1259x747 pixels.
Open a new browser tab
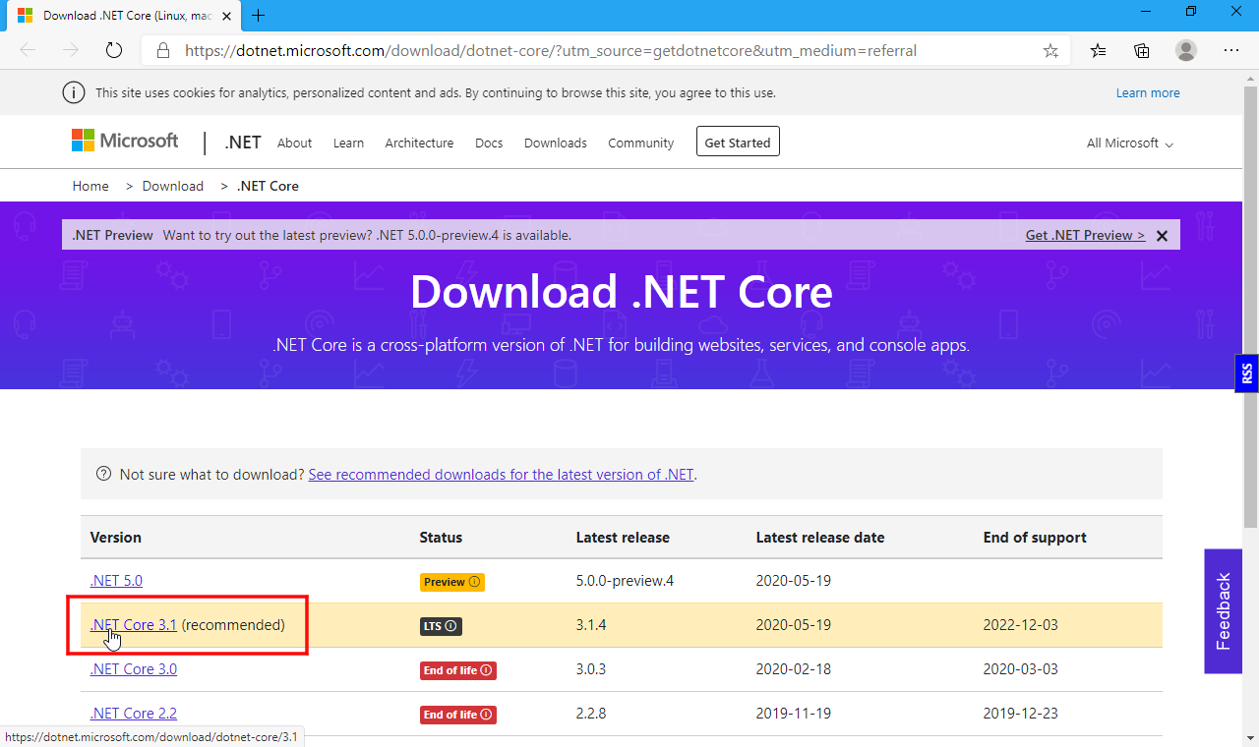[x=259, y=15]
